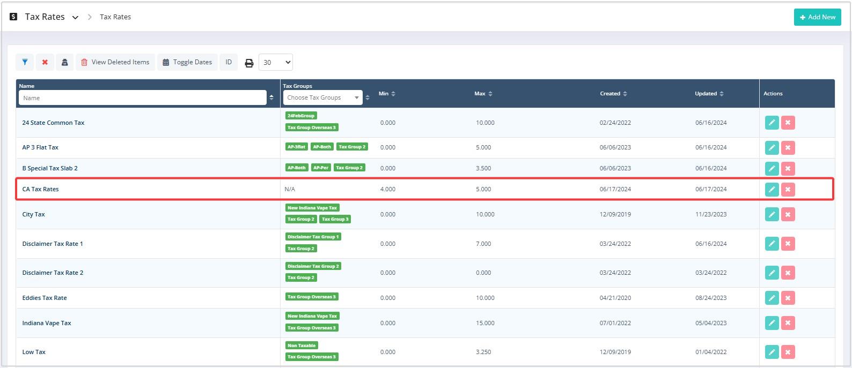Viewport: 852px width, 368px height.
Task: Click the Disclaimer Tax Group 1 tag
Action: (x=313, y=237)
